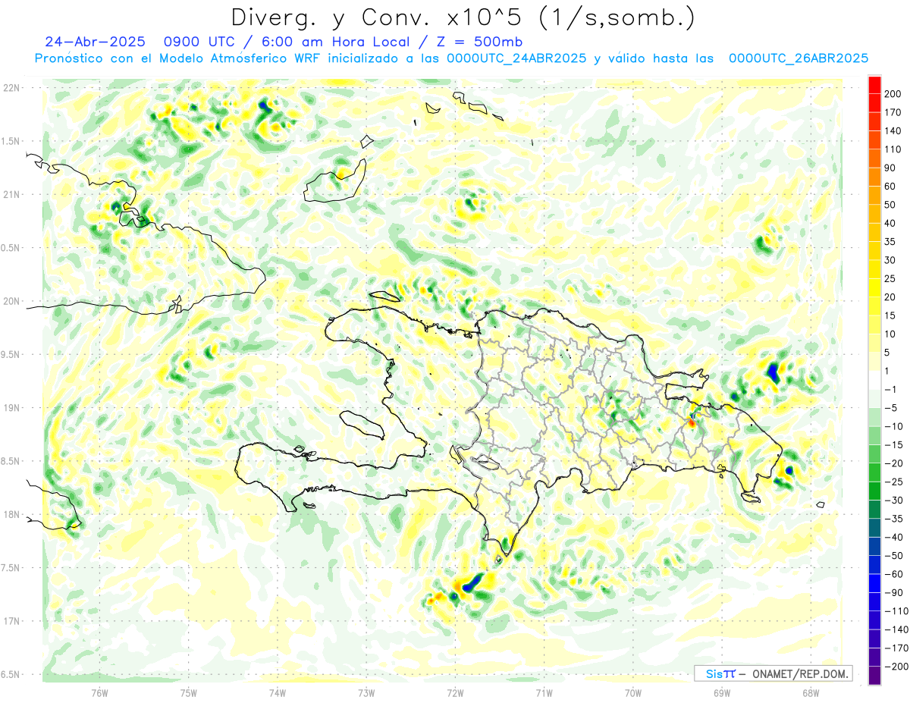Screen dimensions: 910x703
Task: Click the negative -60 colorbar label
Action: 896,576
